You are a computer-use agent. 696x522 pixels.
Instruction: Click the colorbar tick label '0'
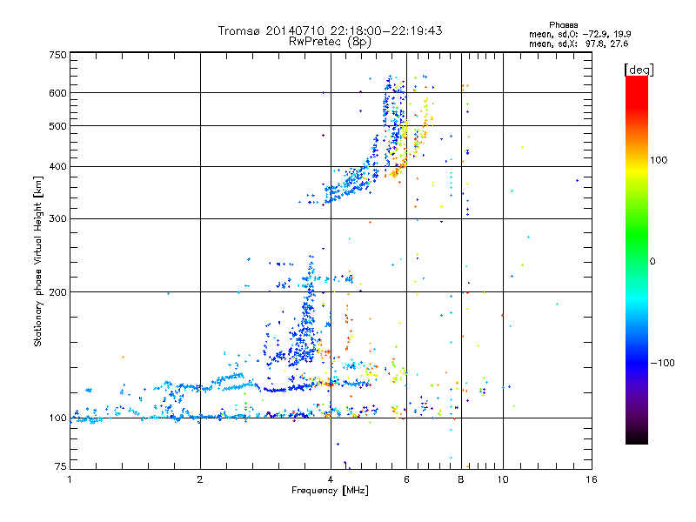pos(652,261)
